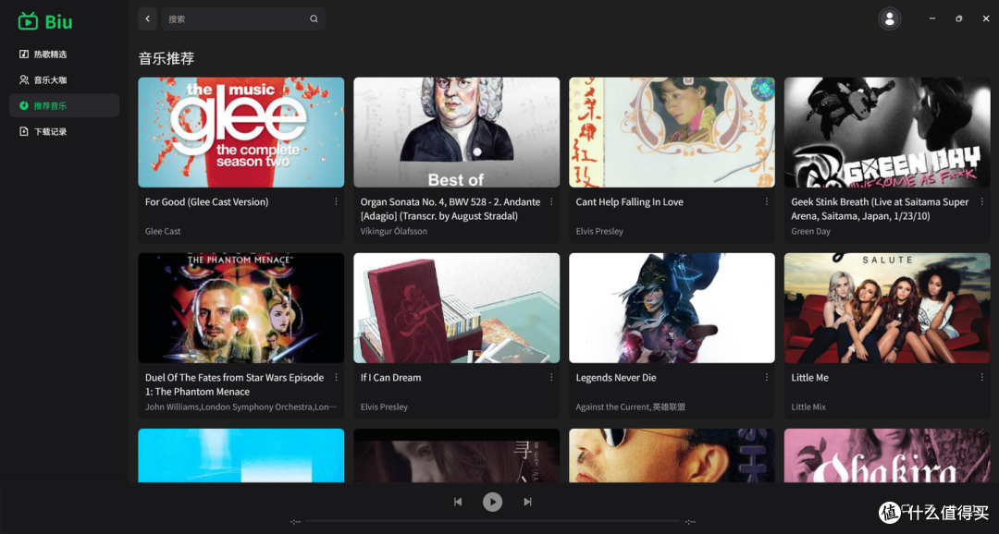Open the 音乐大咖 sidebar item

pyautogui.click(x=64, y=79)
